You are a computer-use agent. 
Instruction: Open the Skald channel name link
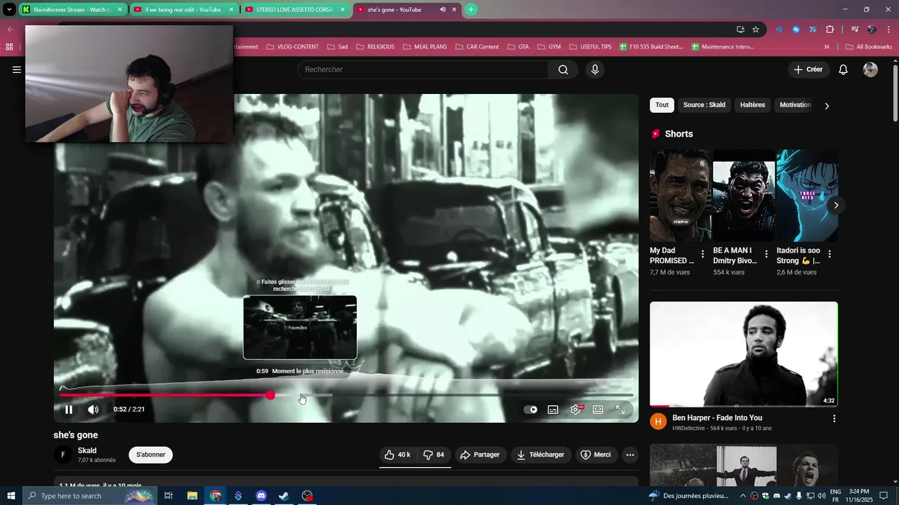coord(87,450)
